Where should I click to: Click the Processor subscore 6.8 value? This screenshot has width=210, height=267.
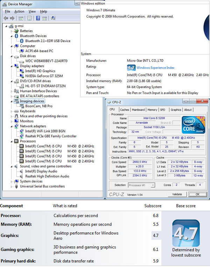[x=156, y=216]
